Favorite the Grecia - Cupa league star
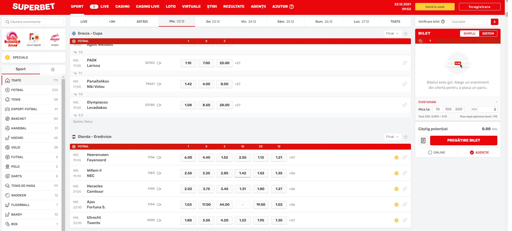This screenshot has height=231, width=512. pyautogui.click(x=406, y=34)
